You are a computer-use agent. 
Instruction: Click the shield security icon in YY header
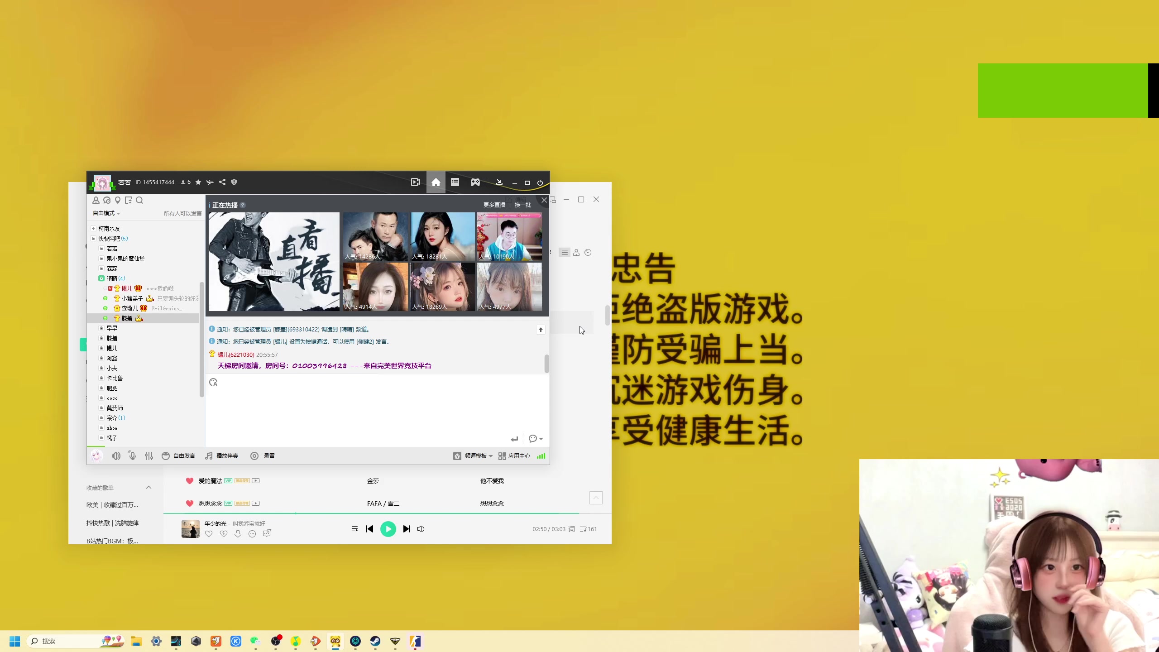[x=234, y=182]
